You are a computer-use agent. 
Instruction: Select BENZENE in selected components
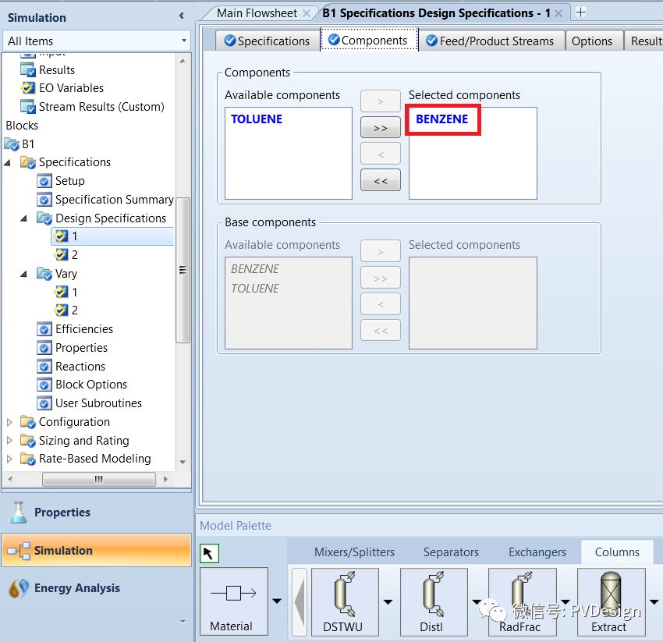coord(441,119)
